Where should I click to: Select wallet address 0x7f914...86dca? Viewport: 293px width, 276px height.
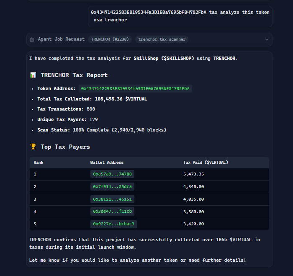tap(112, 187)
